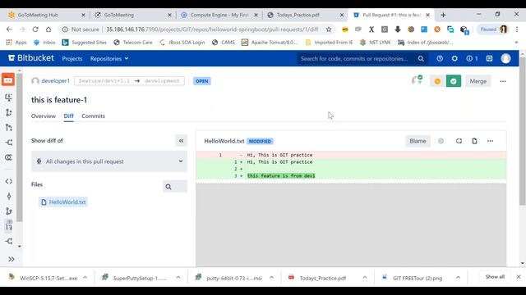This screenshot has height=295, width=526.
Task: Open the inbox pull requests icon
Action: click(x=490, y=58)
